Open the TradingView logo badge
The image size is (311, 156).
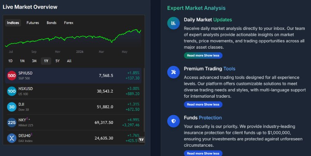[x=141, y=140]
